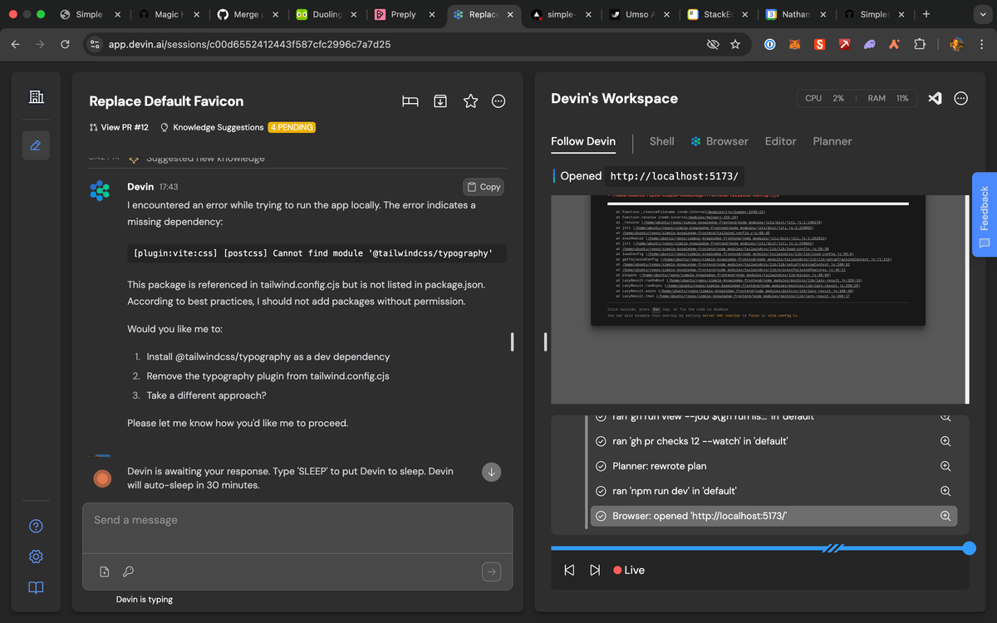The height and width of the screenshot is (623, 997).
Task: Toggle the bed sleep icon for session
Action: click(x=410, y=101)
